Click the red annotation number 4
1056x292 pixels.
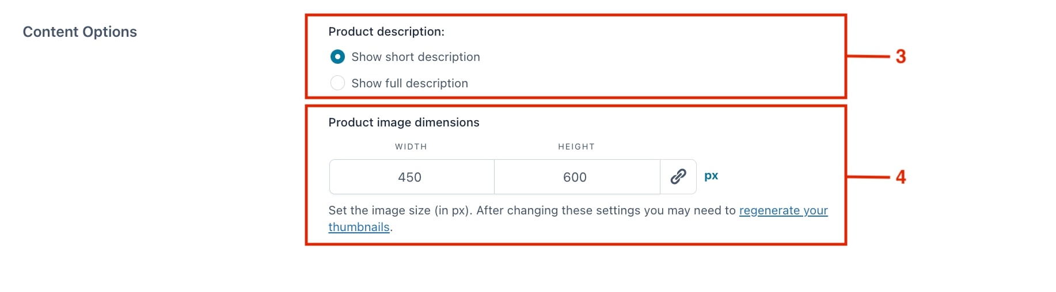tap(901, 176)
